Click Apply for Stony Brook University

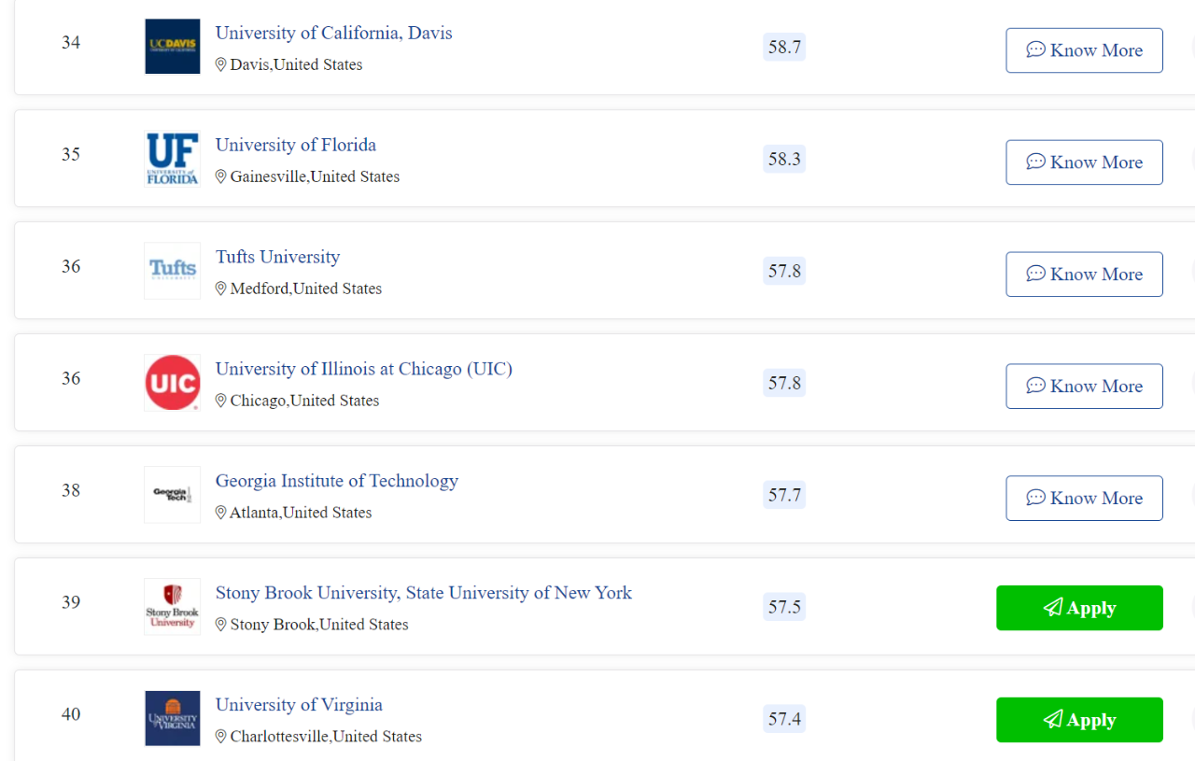[x=1079, y=608]
